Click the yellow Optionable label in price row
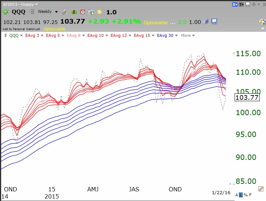The height and width of the screenshot is (201, 266). 156,23
